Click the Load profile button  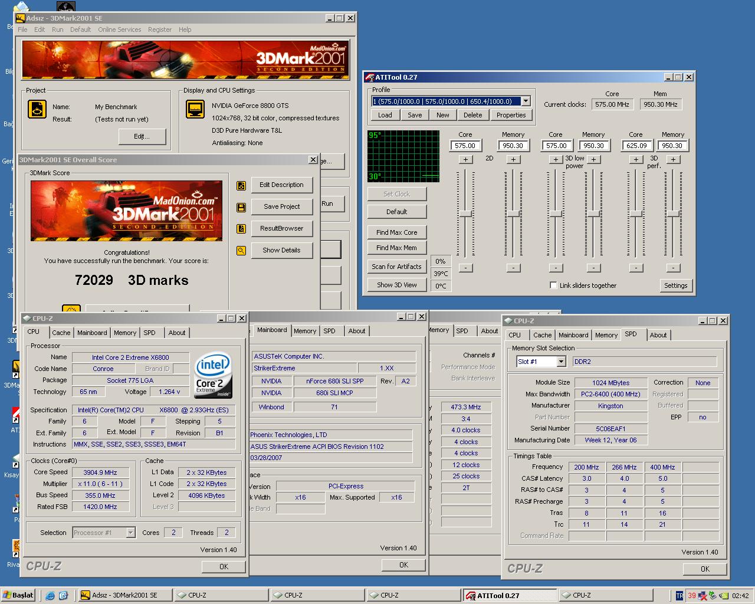tap(385, 115)
